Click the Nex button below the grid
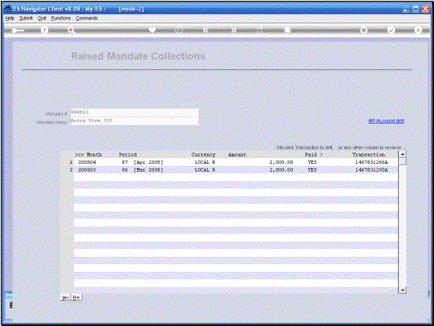The image size is (434, 326). 65,297
